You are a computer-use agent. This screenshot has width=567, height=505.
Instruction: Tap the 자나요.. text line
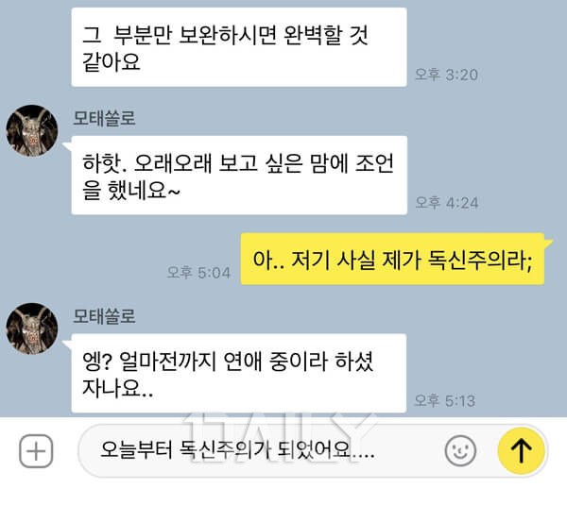pos(117,388)
